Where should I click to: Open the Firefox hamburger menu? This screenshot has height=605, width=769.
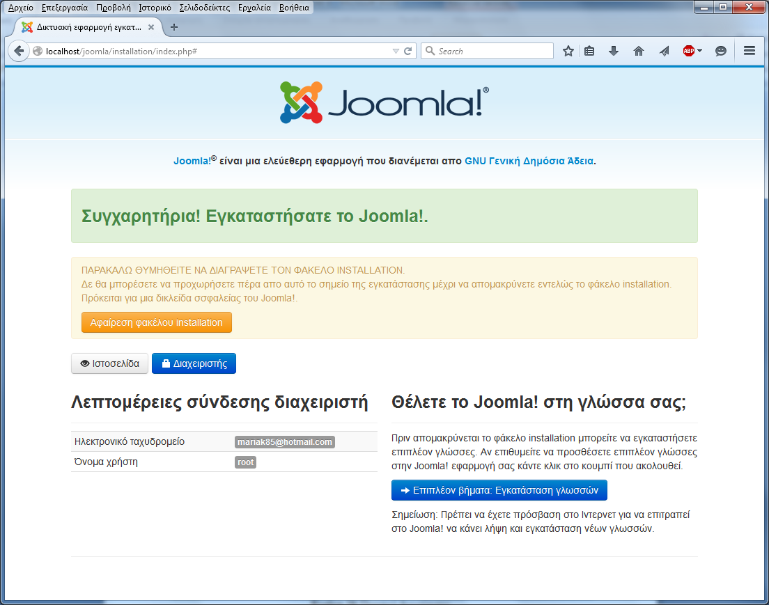pyautogui.click(x=749, y=51)
